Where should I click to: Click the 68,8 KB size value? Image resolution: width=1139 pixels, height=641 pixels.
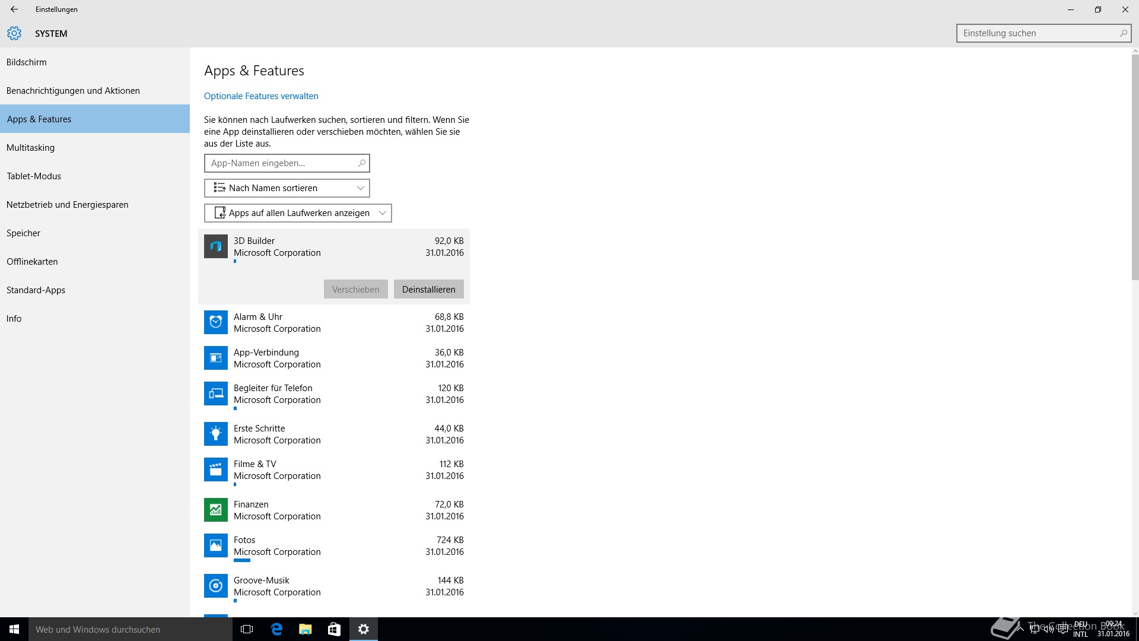(x=449, y=317)
